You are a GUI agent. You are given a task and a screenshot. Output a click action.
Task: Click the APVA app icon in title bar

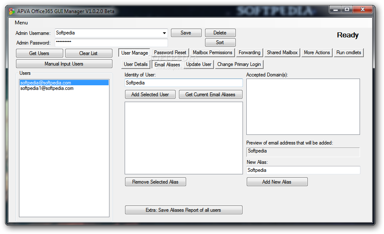pos(11,11)
